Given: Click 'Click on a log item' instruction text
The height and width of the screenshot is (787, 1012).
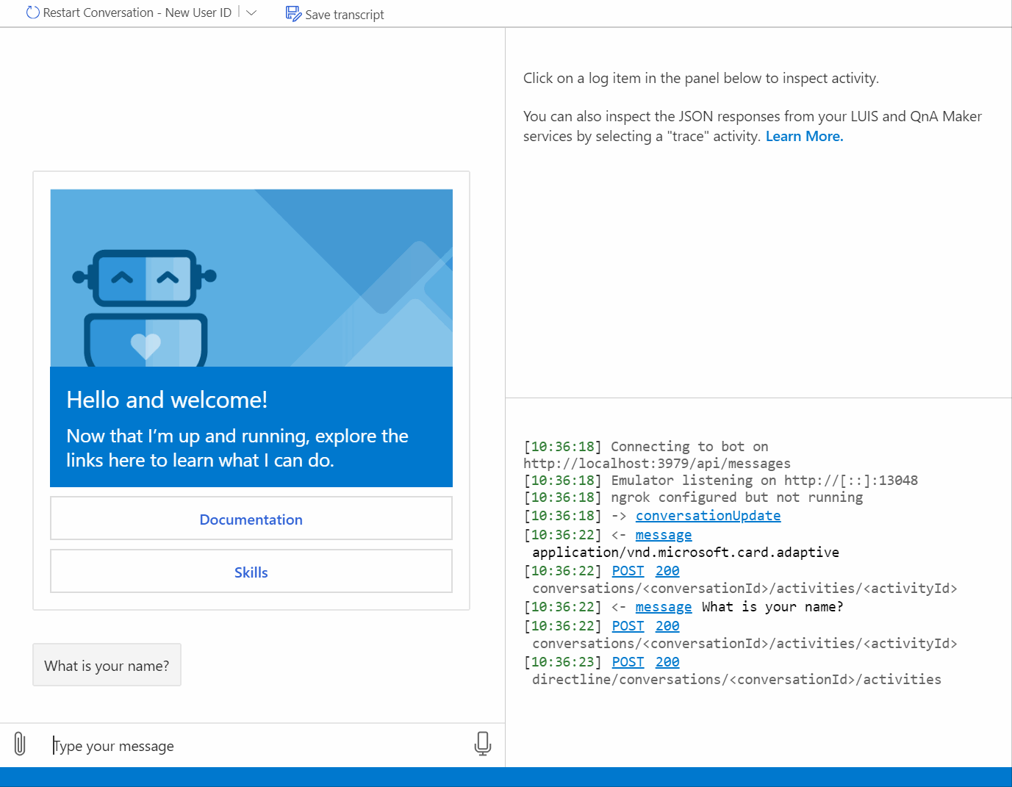Looking at the screenshot, I should pos(701,79).
